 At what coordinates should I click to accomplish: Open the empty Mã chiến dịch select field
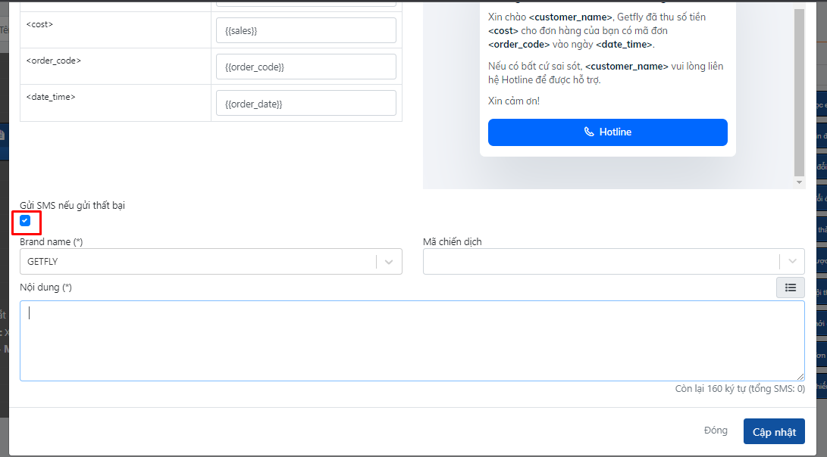[x=599, y=262]
